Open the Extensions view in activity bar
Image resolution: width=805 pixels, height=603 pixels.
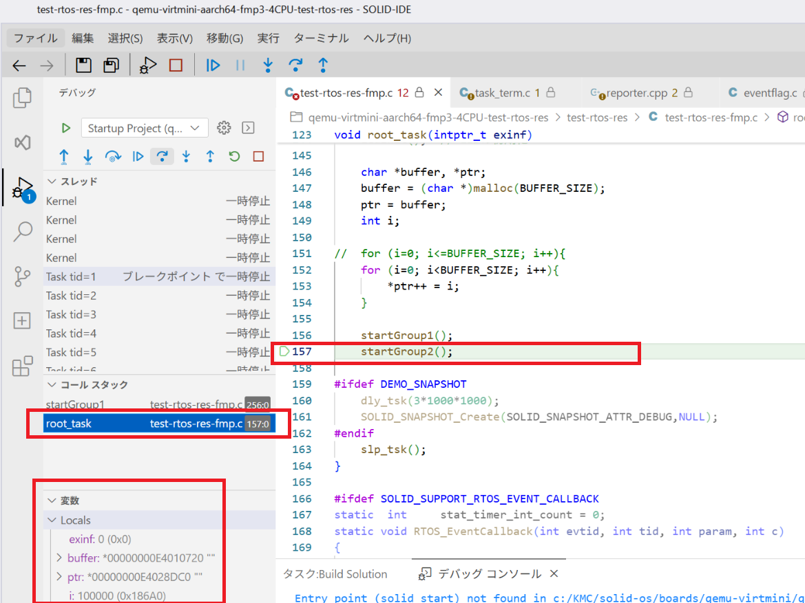(x=23, y=366)
